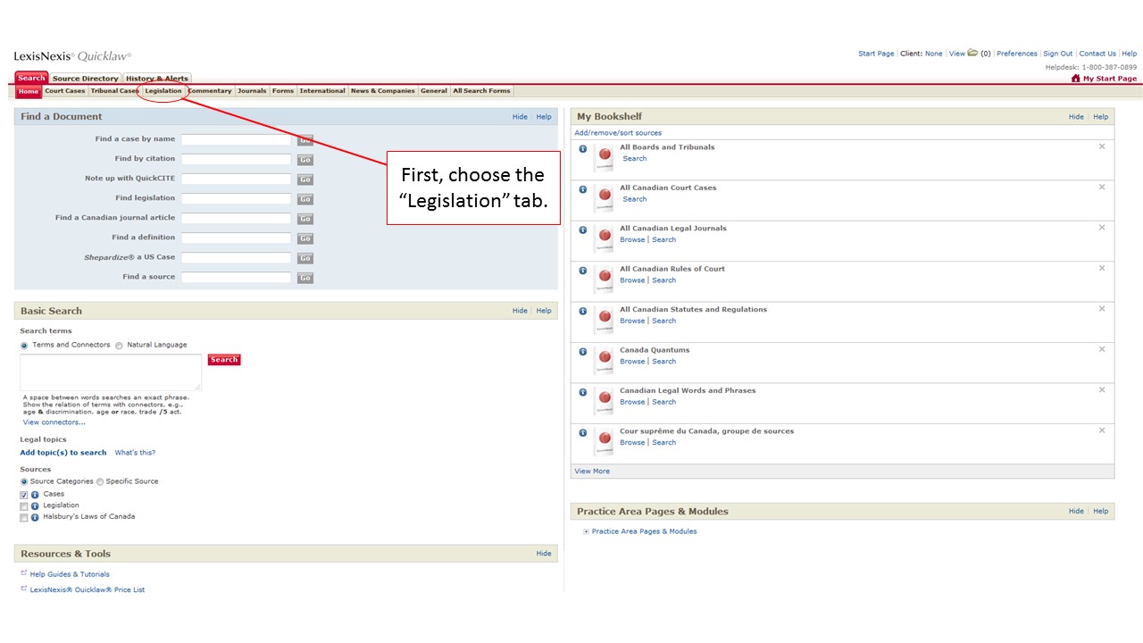
Task: Click the My Start Page home icon
Action: coord(1076,79)
